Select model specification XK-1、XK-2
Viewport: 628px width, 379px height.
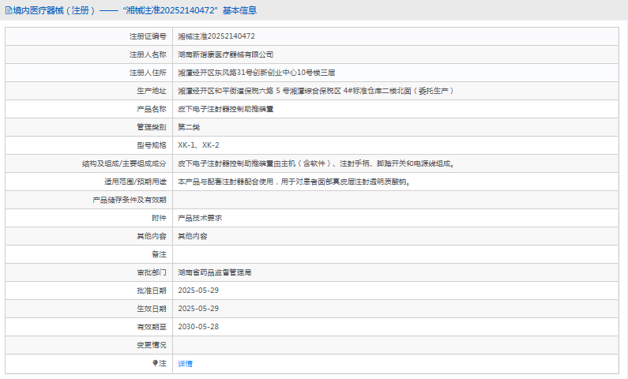[198, 145]
